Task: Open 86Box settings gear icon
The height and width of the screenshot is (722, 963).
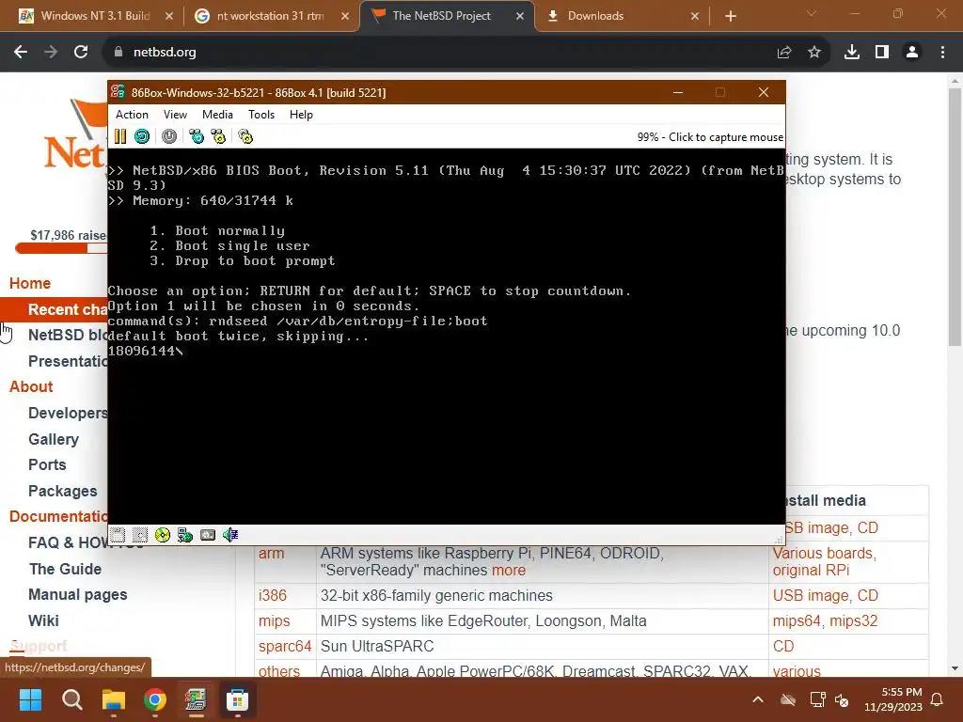Action: [245, 136]
